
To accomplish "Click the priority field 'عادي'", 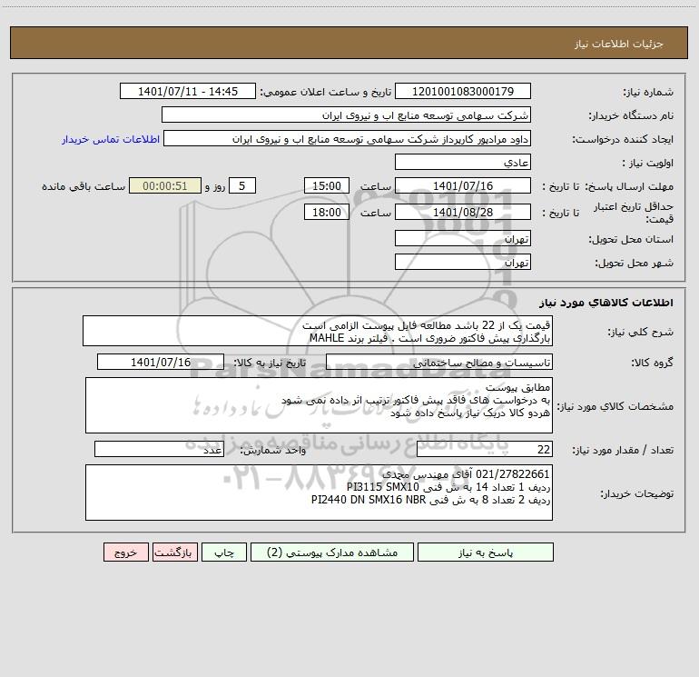I will [x=463, y=162].
